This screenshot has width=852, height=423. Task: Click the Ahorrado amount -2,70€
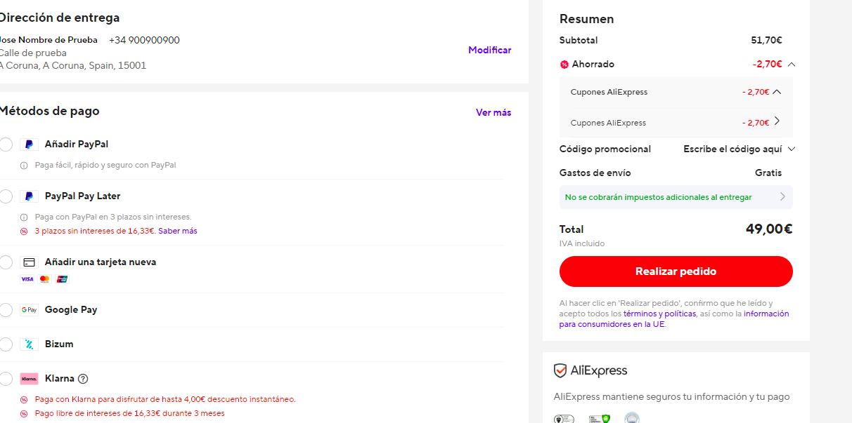click(767, 65)
